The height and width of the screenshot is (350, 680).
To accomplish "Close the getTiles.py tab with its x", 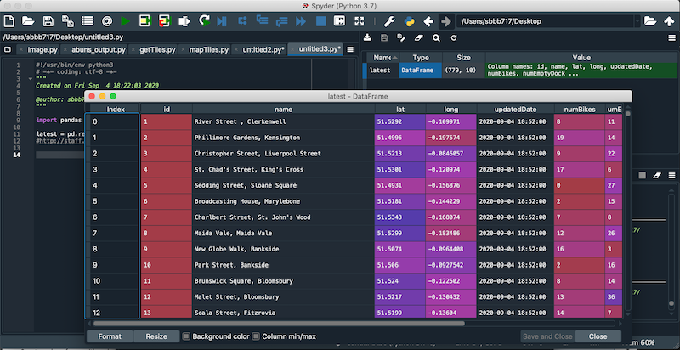I will [133, 50].
